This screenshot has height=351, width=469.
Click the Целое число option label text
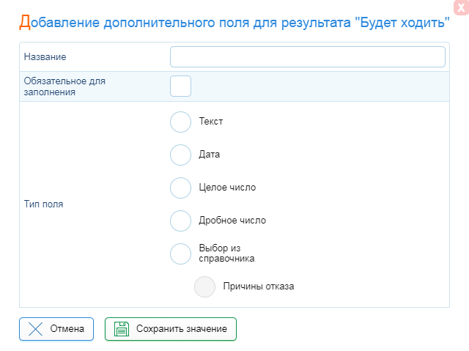click(227, 188)
